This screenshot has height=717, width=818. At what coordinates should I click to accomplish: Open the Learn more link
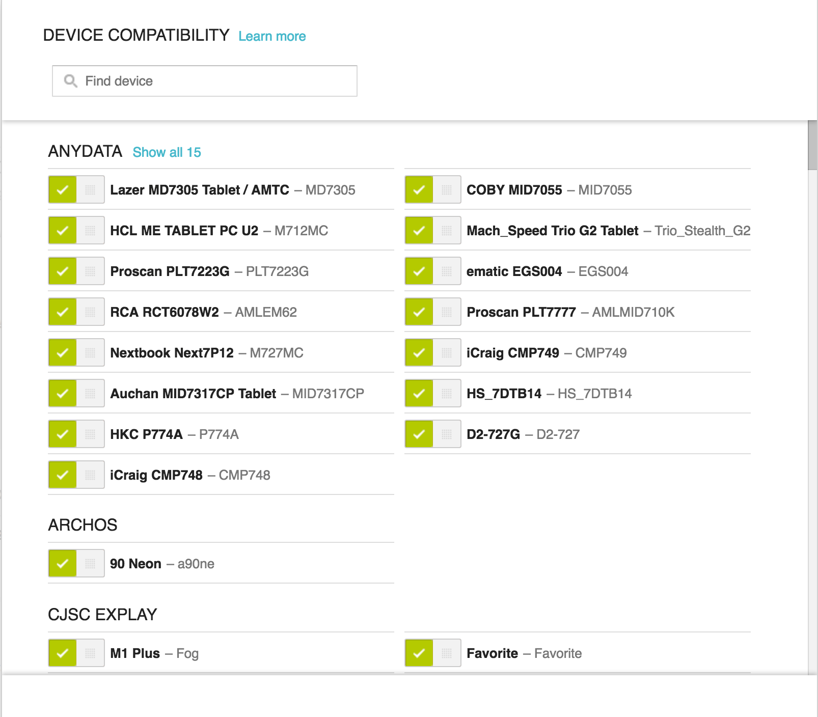pyautogui.click(x=272, y=36)
